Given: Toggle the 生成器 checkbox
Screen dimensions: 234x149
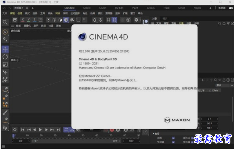Looking at the screenshot, I should (173, 142).
